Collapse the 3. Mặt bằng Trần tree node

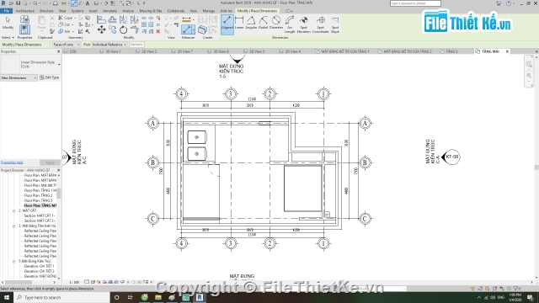14,226
